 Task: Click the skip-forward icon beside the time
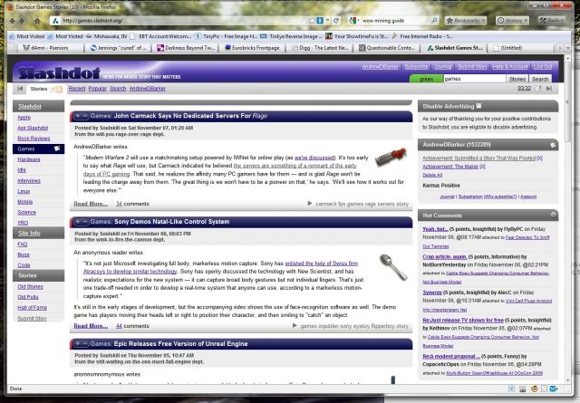[549, 89]
